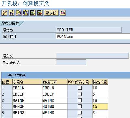130x118 pixels.
Task: Click the 新字段 button
Action: pyautogui.click(x=51, y=13)
